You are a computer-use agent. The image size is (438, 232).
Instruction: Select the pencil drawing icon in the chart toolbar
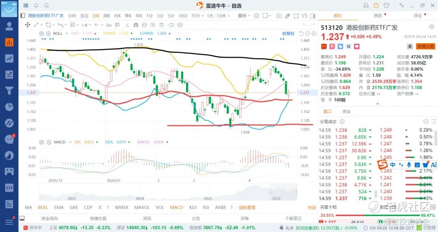pyautogui.click(x=288, y=16)
